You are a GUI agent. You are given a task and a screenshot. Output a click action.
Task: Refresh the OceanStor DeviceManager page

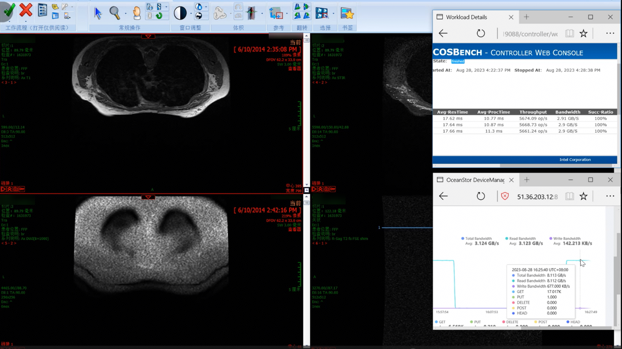(481, 196)
